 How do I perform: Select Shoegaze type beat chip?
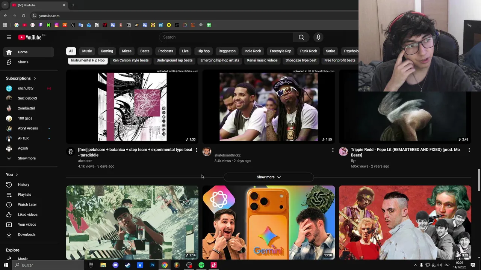coord(301,60)
